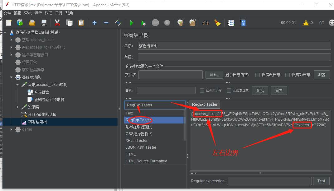Enable the 区分大小写 checkbox
This screenshot has width=334, height=191.
pyautogui.click(x=202, y=91)
